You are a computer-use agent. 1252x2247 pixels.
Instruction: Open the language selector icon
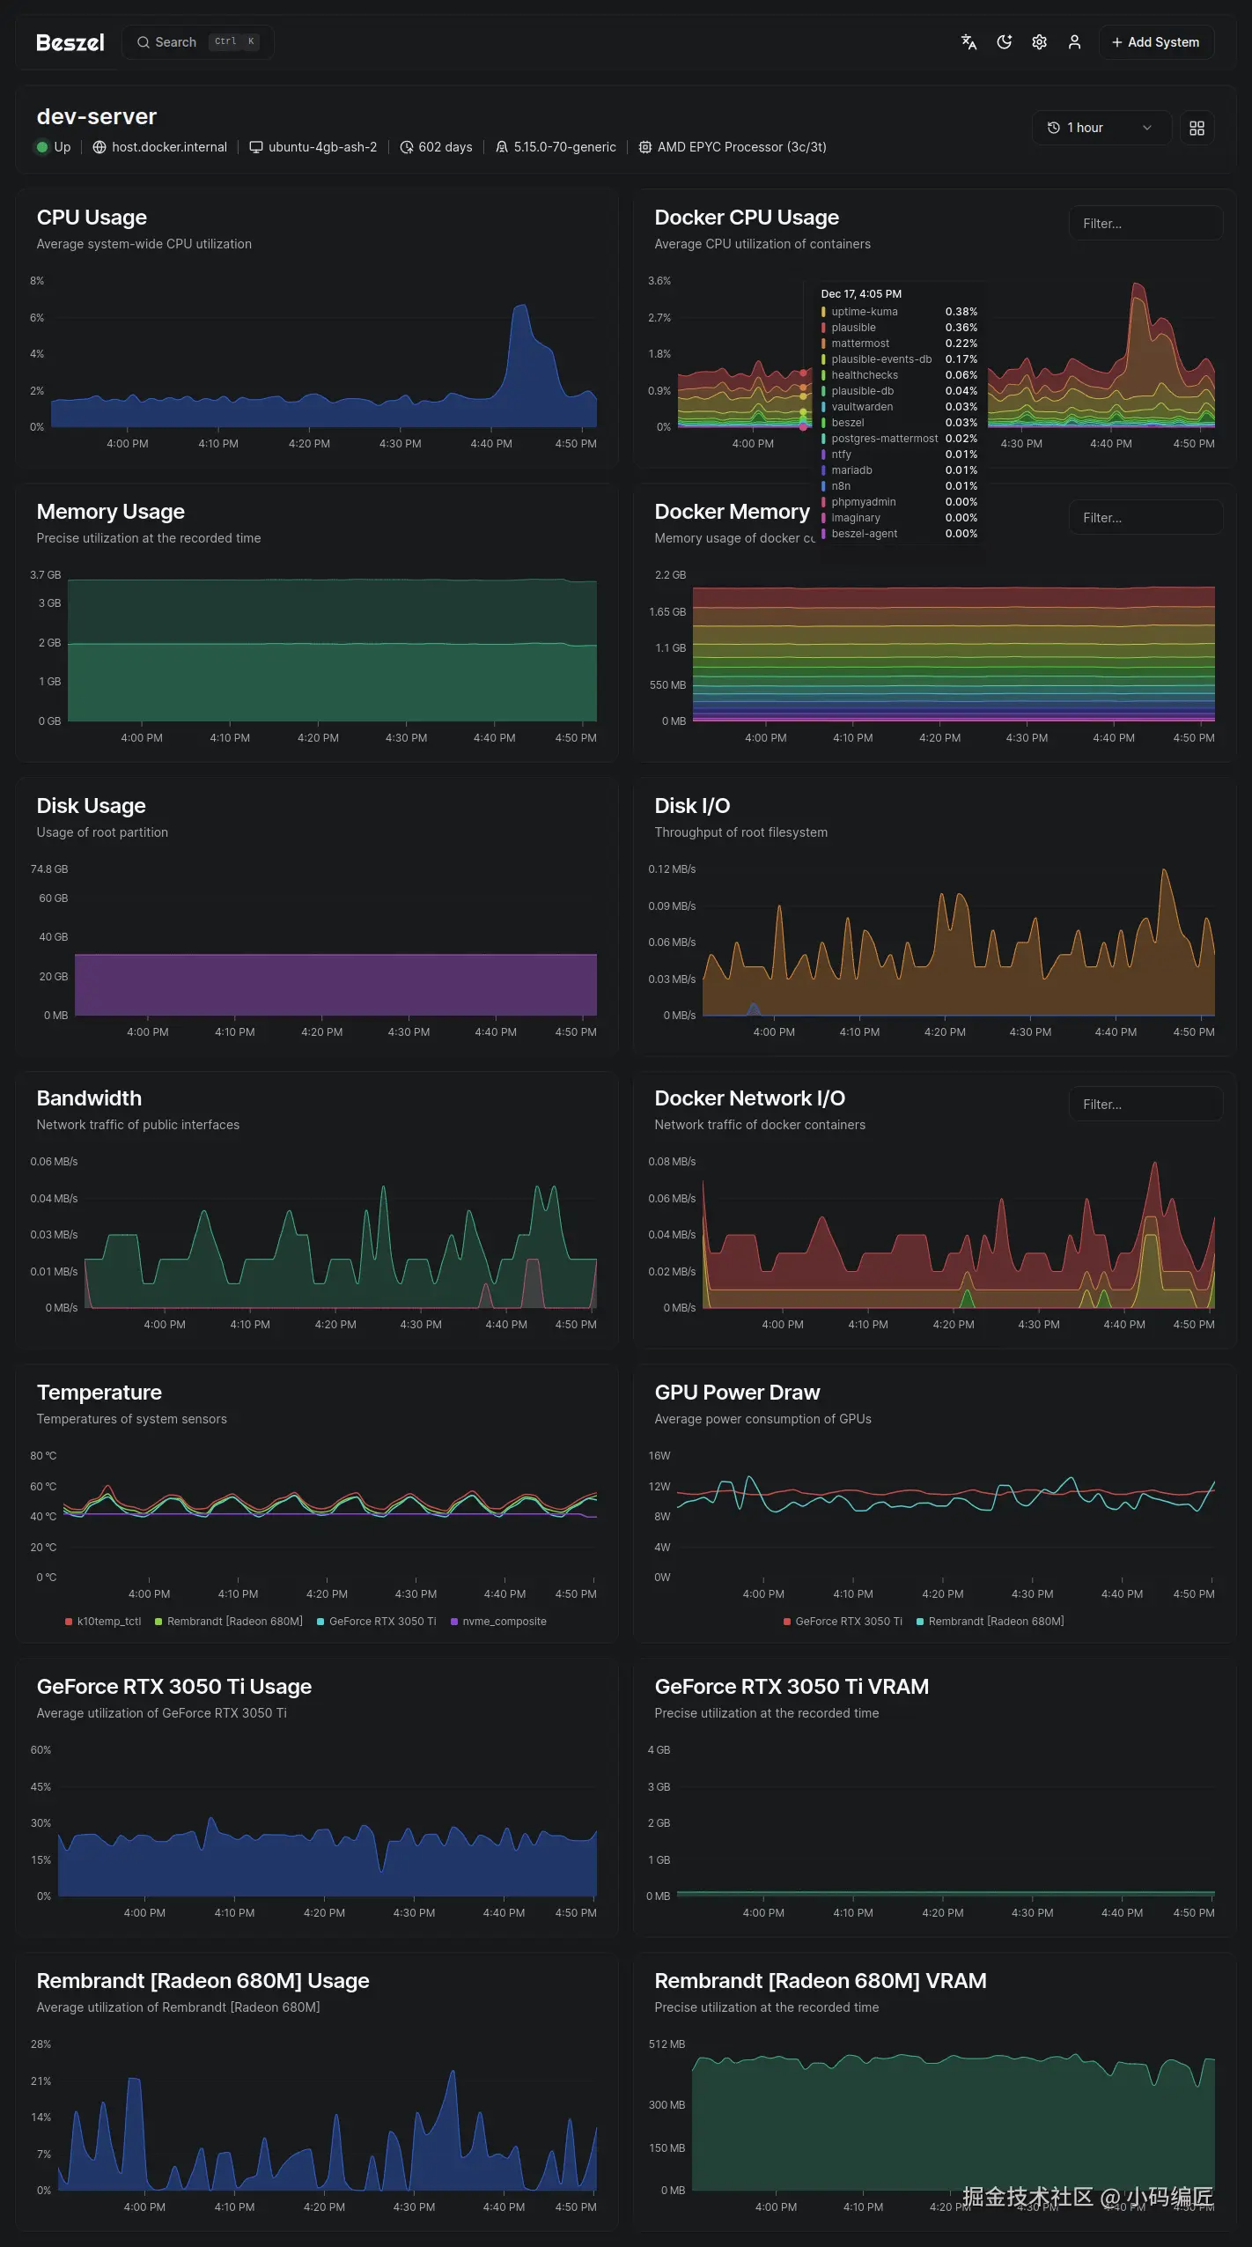[x=968, y=42]
